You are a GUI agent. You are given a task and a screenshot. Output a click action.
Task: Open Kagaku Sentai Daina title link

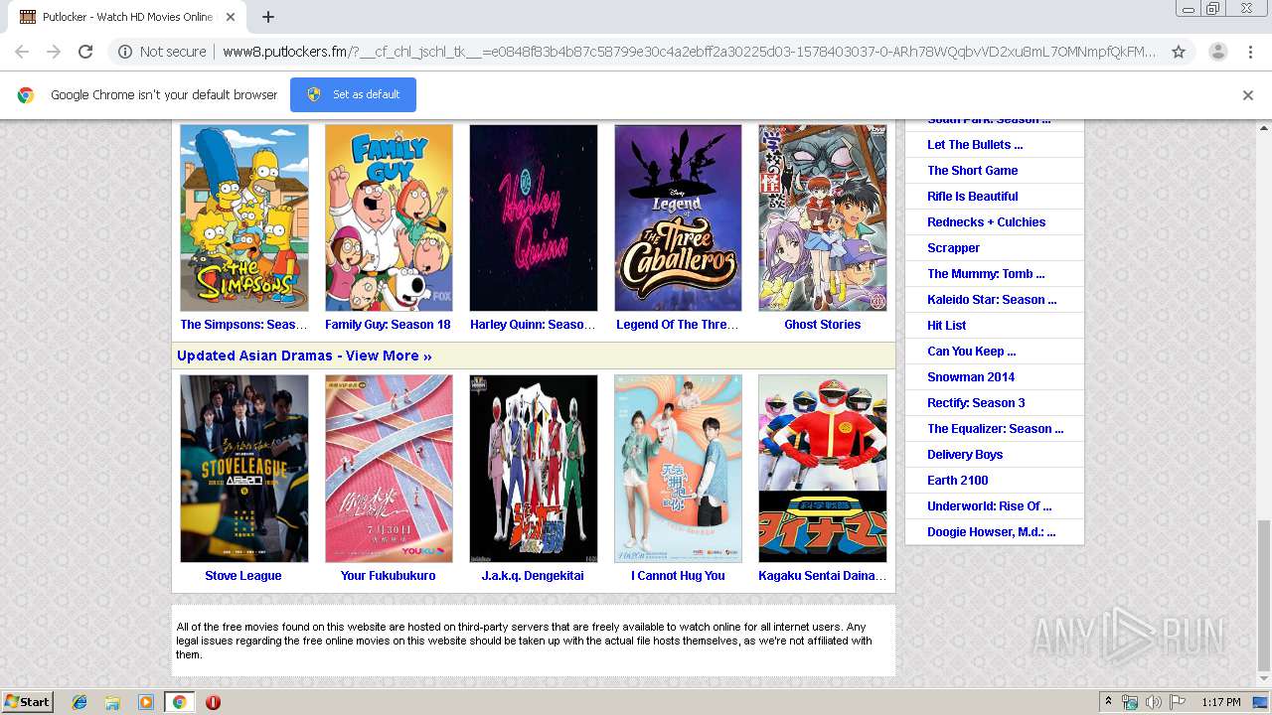click(823, 576)
